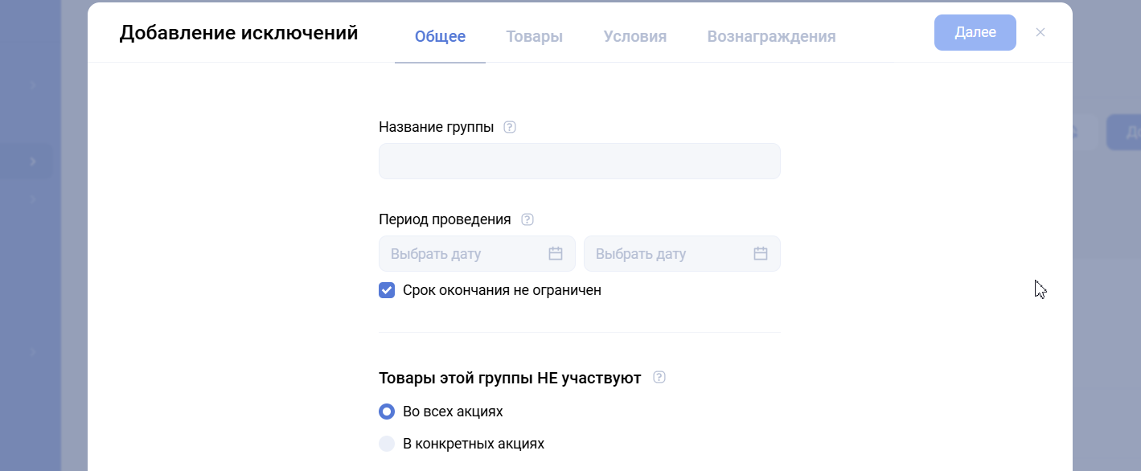Click the Название группы text field
Viewport: 1141px width, 471px height.
coord(579,162)
